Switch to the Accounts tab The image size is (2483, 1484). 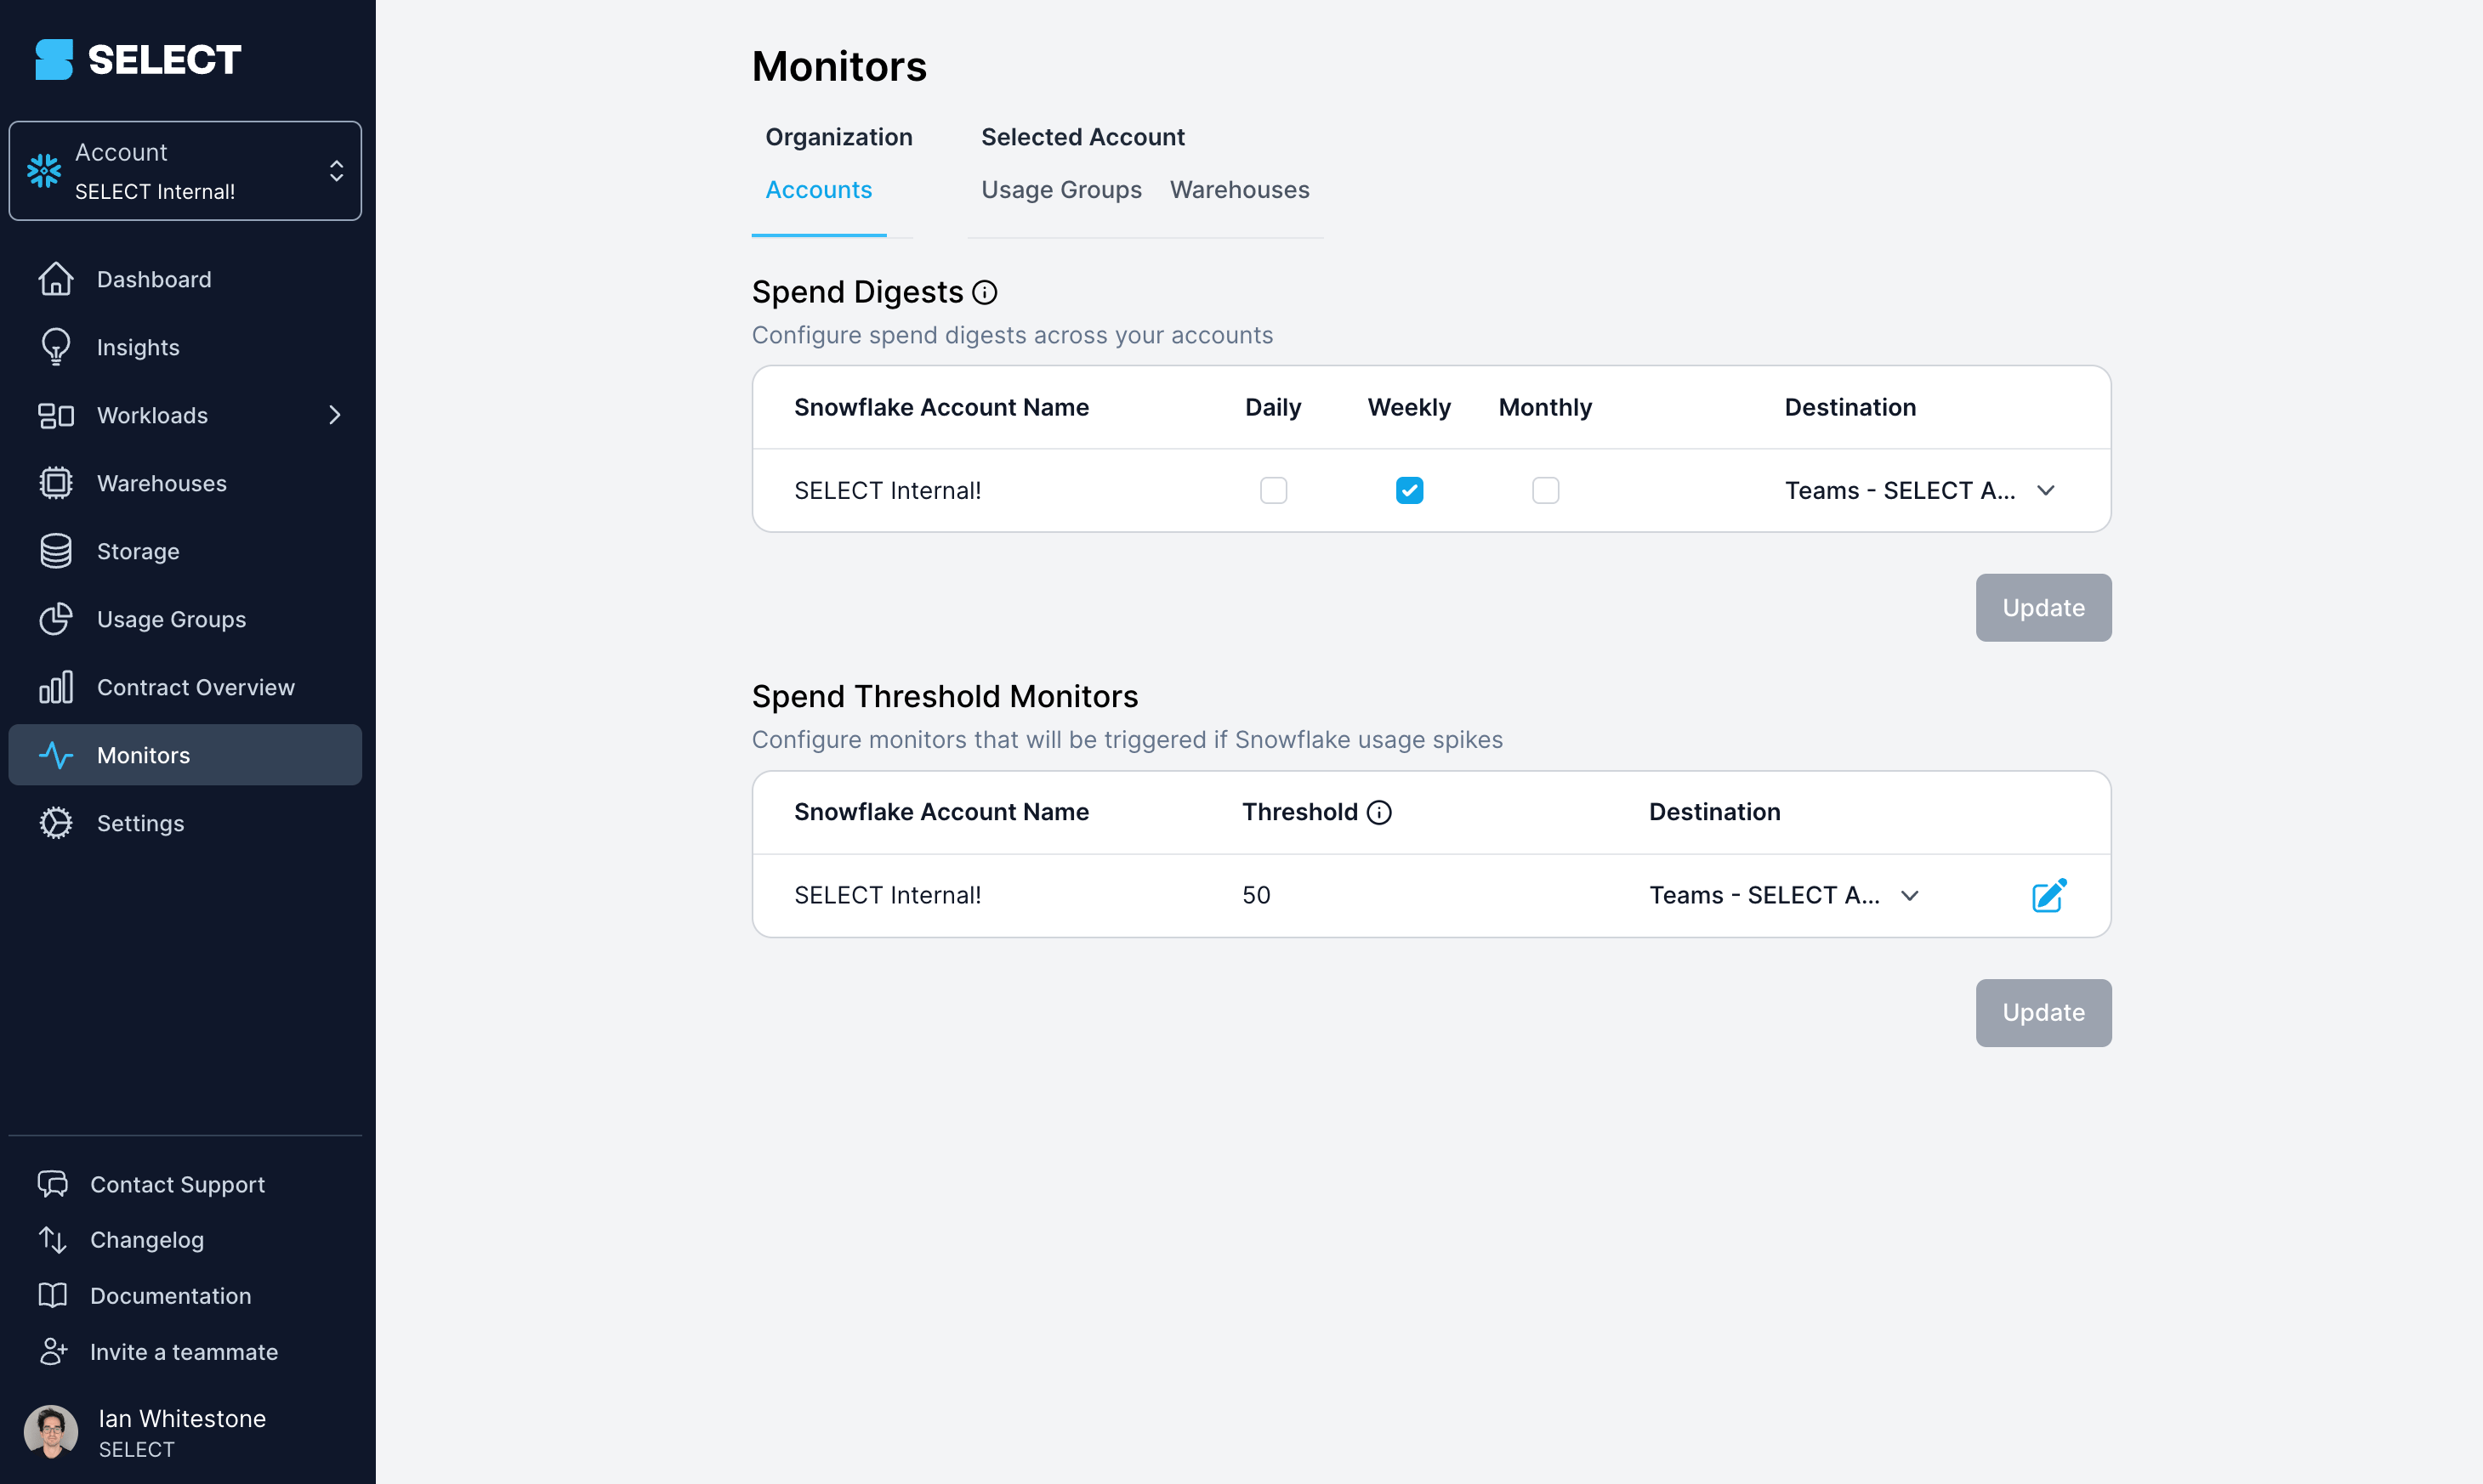click(818, 190)
